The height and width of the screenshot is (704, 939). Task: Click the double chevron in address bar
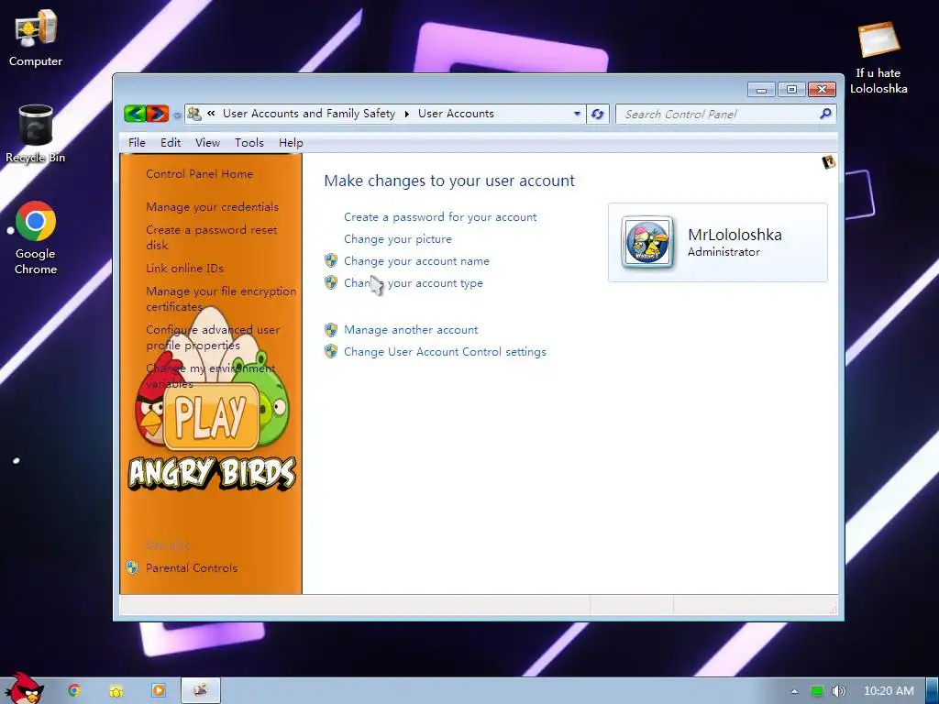click(211, 113)
